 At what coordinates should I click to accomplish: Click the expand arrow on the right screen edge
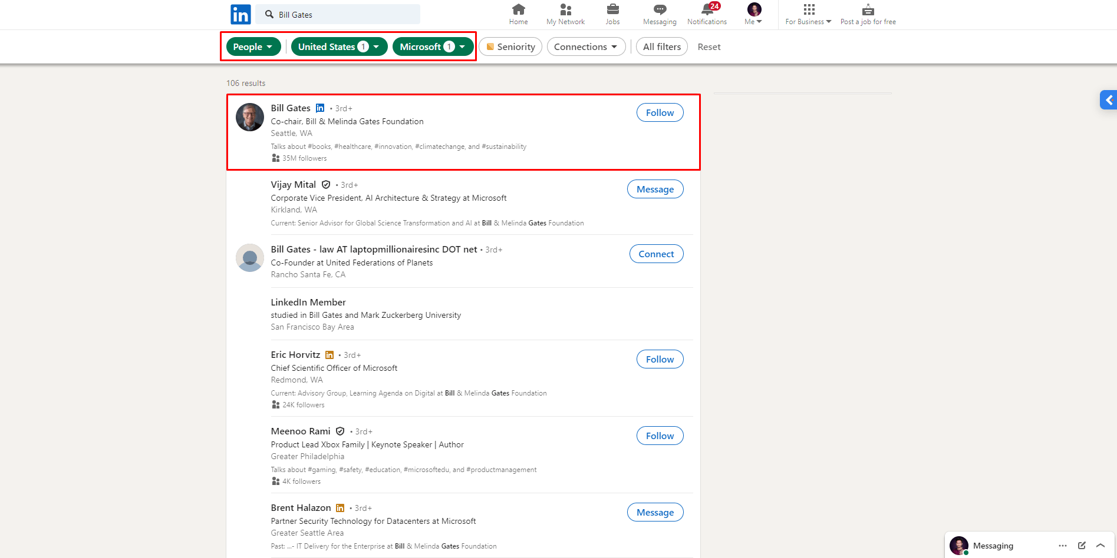[x=1109, y=99]
